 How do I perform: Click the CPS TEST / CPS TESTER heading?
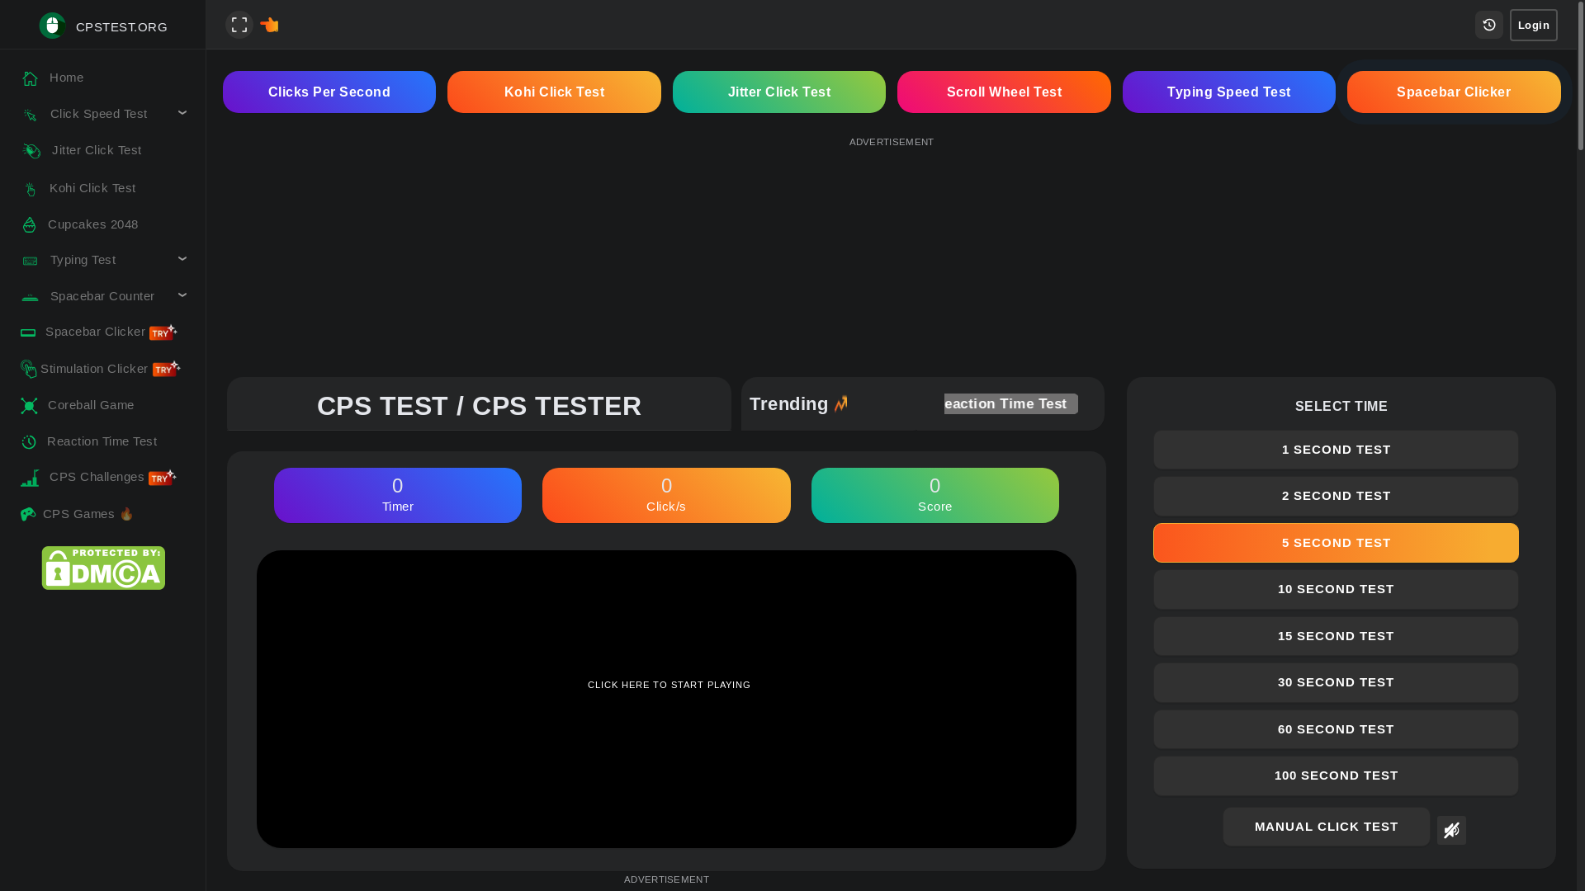[479, 406]
